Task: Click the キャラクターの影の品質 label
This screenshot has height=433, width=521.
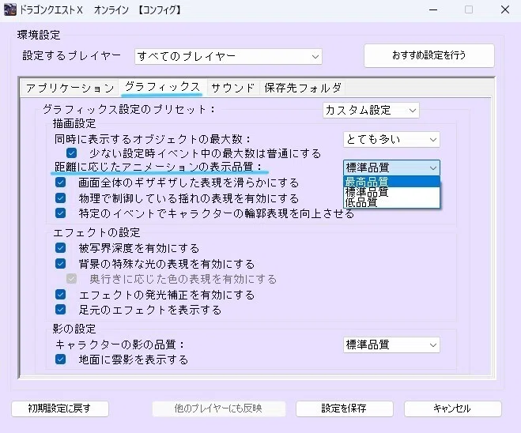Action: pos(119,345)
